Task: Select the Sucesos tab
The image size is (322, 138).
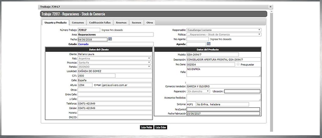Action: pos(136,23)
